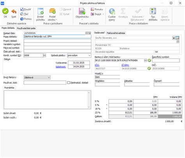Open Pomoc help icon
Image resolution: width=185 pixels, height=158 pixels.
pyautogui.click(x=22, y=19)
